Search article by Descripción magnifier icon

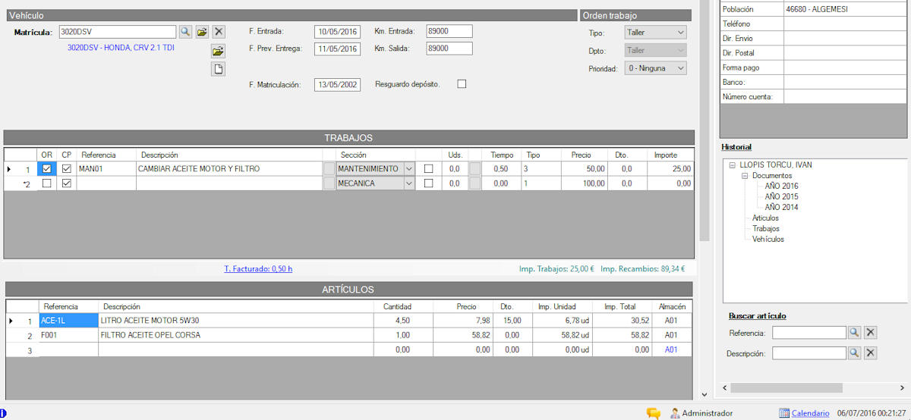(854, 353)
